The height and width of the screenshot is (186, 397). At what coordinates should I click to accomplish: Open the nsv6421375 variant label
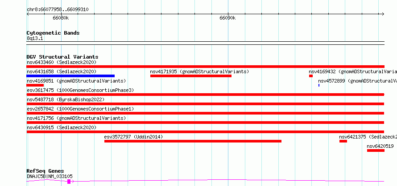pyautogui.click(x=368, y=137)
